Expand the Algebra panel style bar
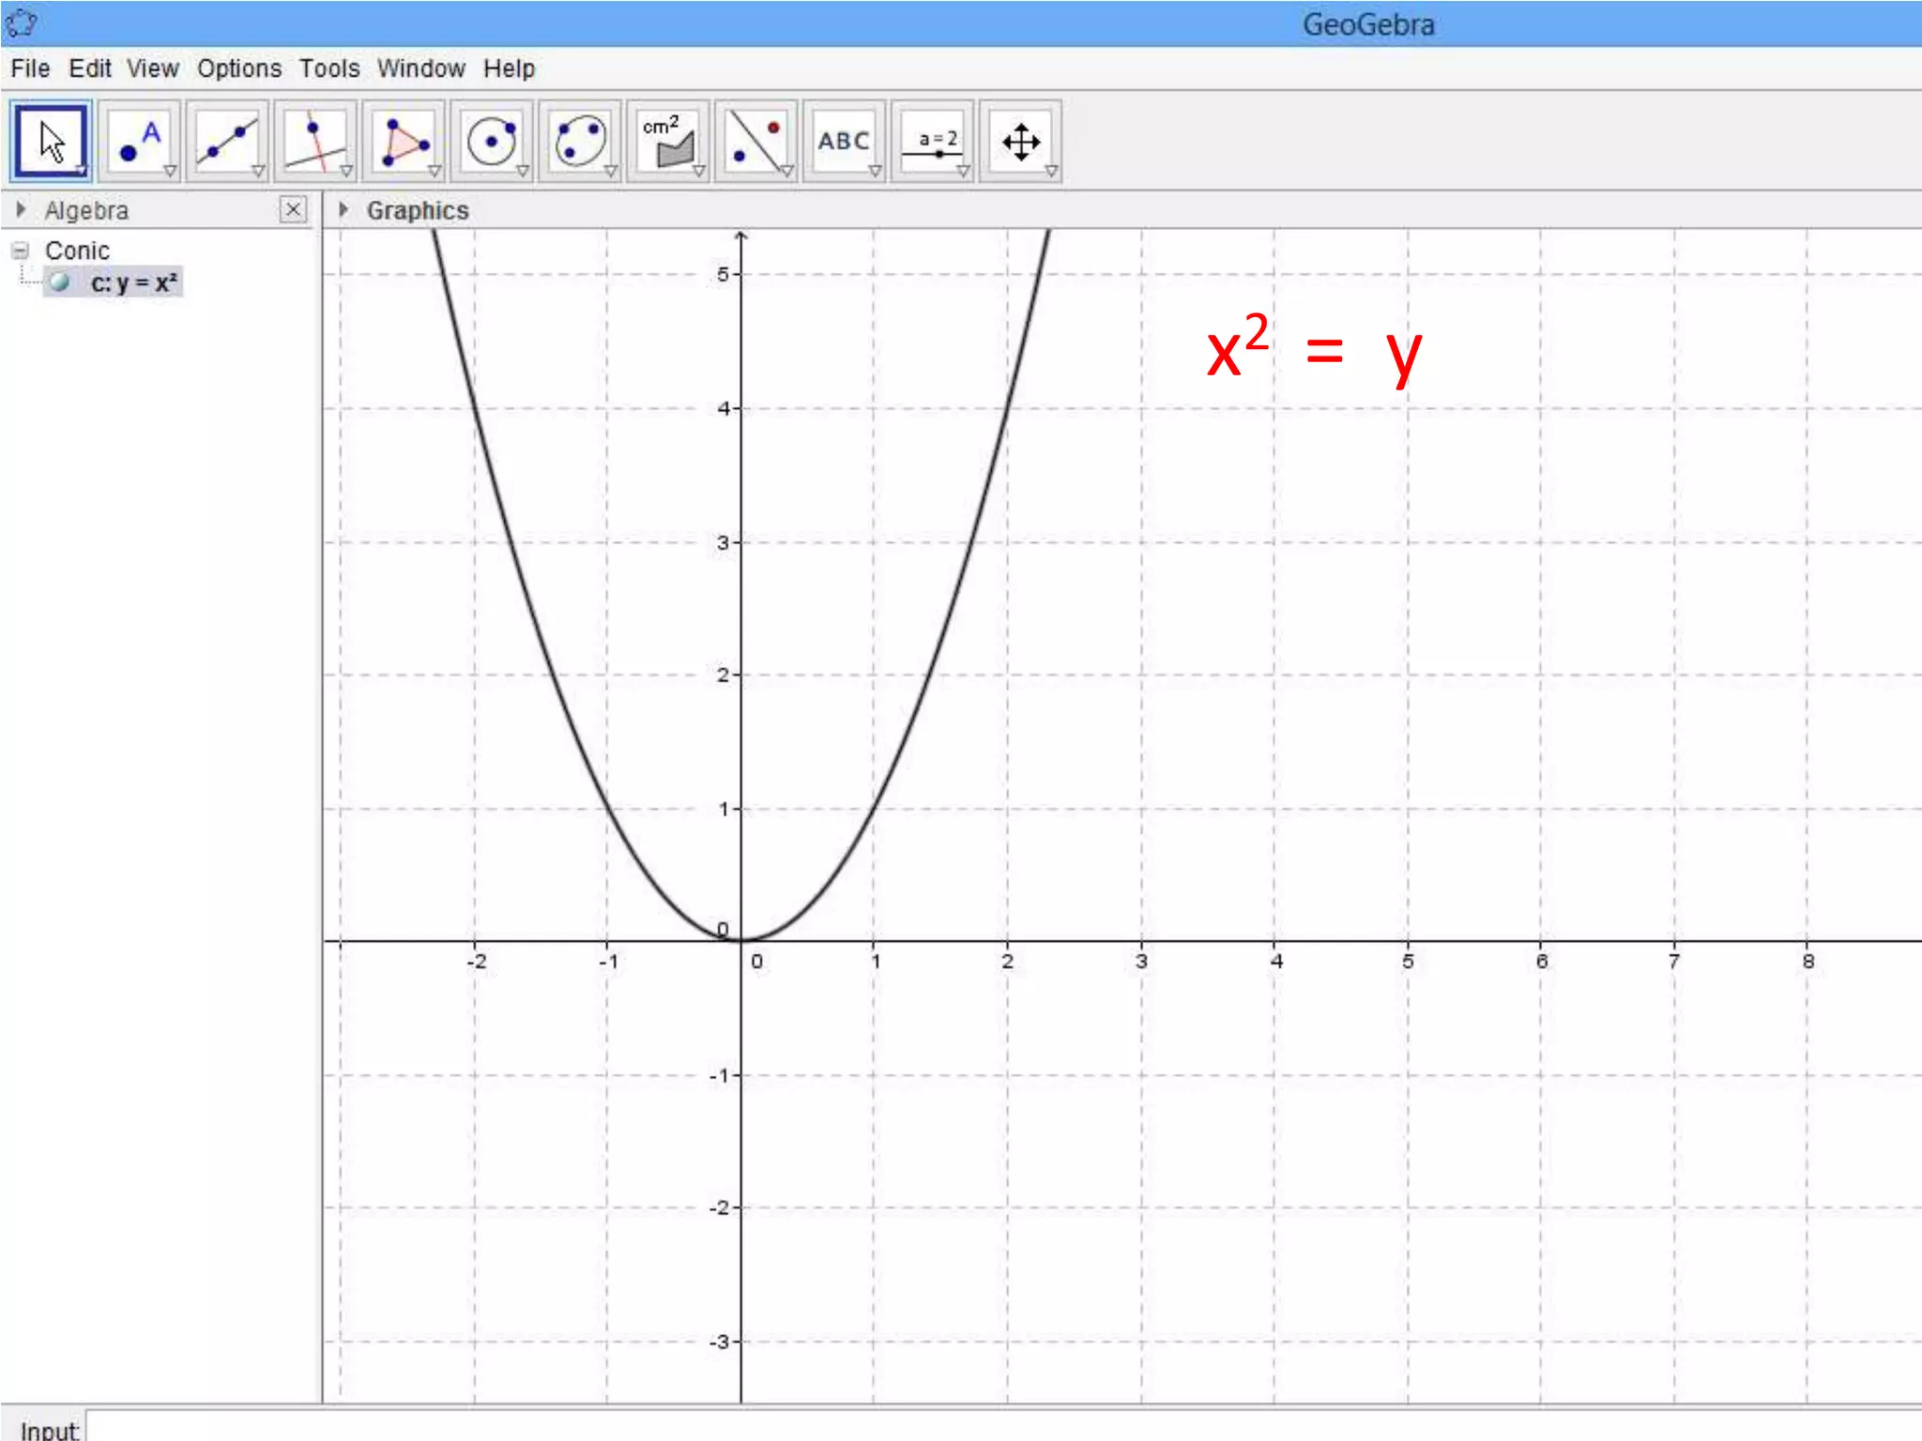This screenshot has height=1441, width=1922. pos(22,210)
